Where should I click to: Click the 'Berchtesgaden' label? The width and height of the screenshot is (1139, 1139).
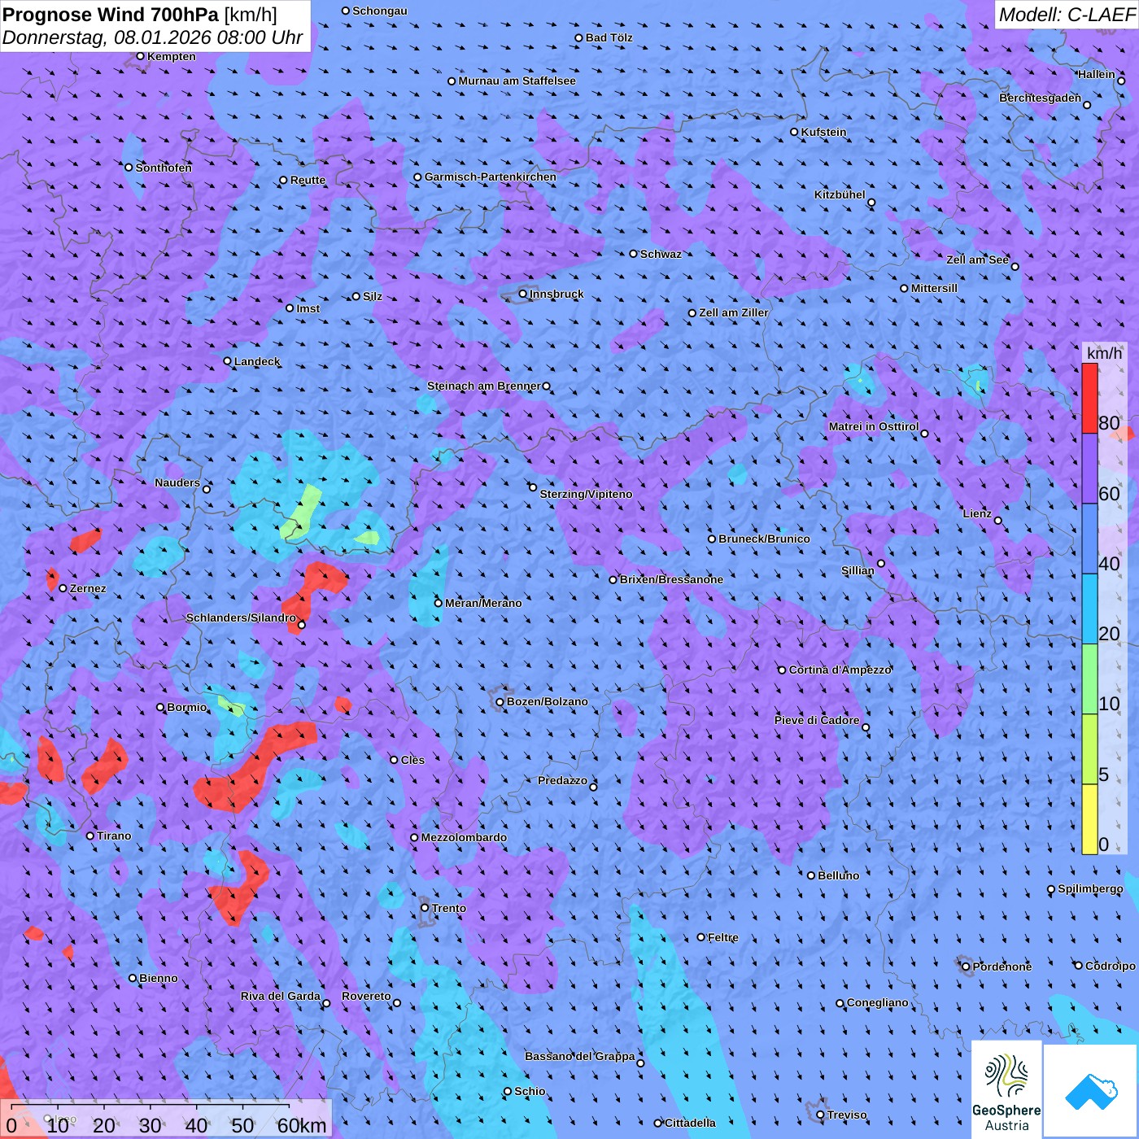coord(1041,98)
